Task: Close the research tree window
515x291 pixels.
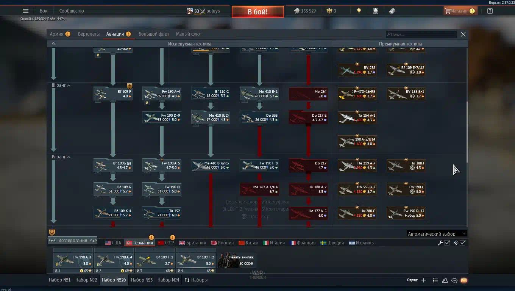Action: tap(463, 34)
